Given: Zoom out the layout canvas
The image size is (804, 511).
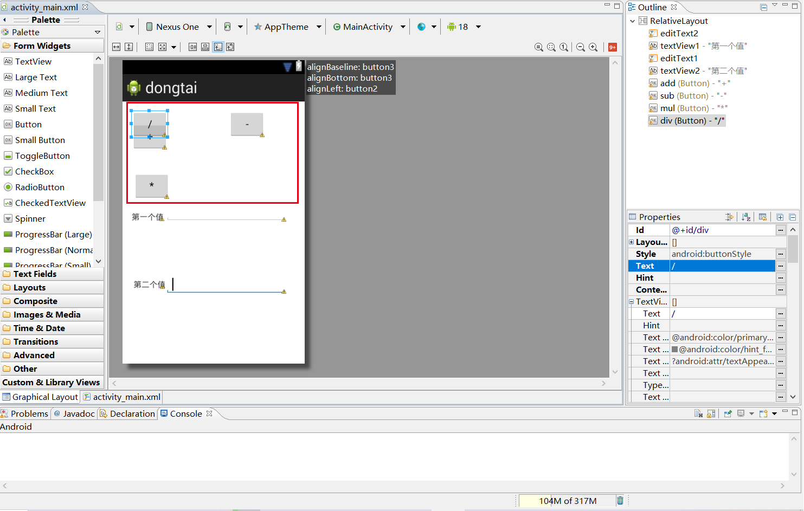Looking at the screenshot, I should pos(580,47).
